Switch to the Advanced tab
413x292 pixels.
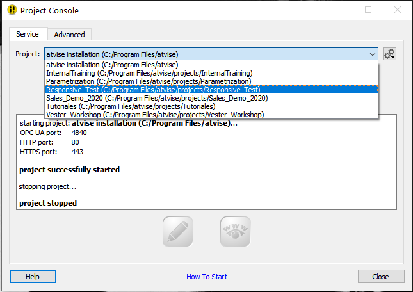tap(70, 35)
